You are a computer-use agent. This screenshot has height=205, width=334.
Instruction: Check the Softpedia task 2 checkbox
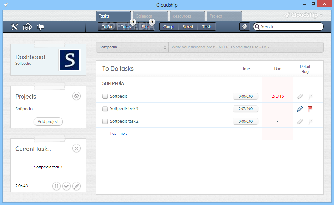pyautogui.click(x=105, y=121)
